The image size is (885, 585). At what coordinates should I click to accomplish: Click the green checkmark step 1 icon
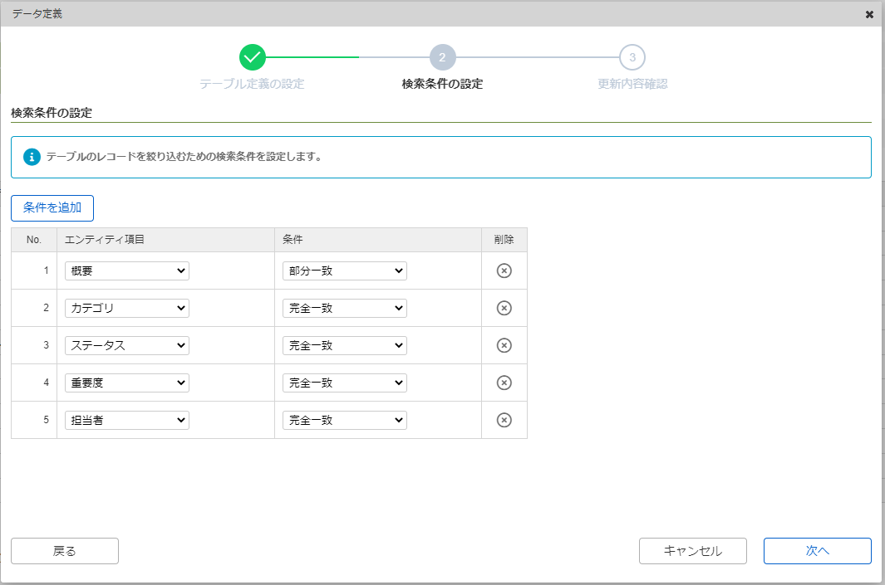point(253,57)
